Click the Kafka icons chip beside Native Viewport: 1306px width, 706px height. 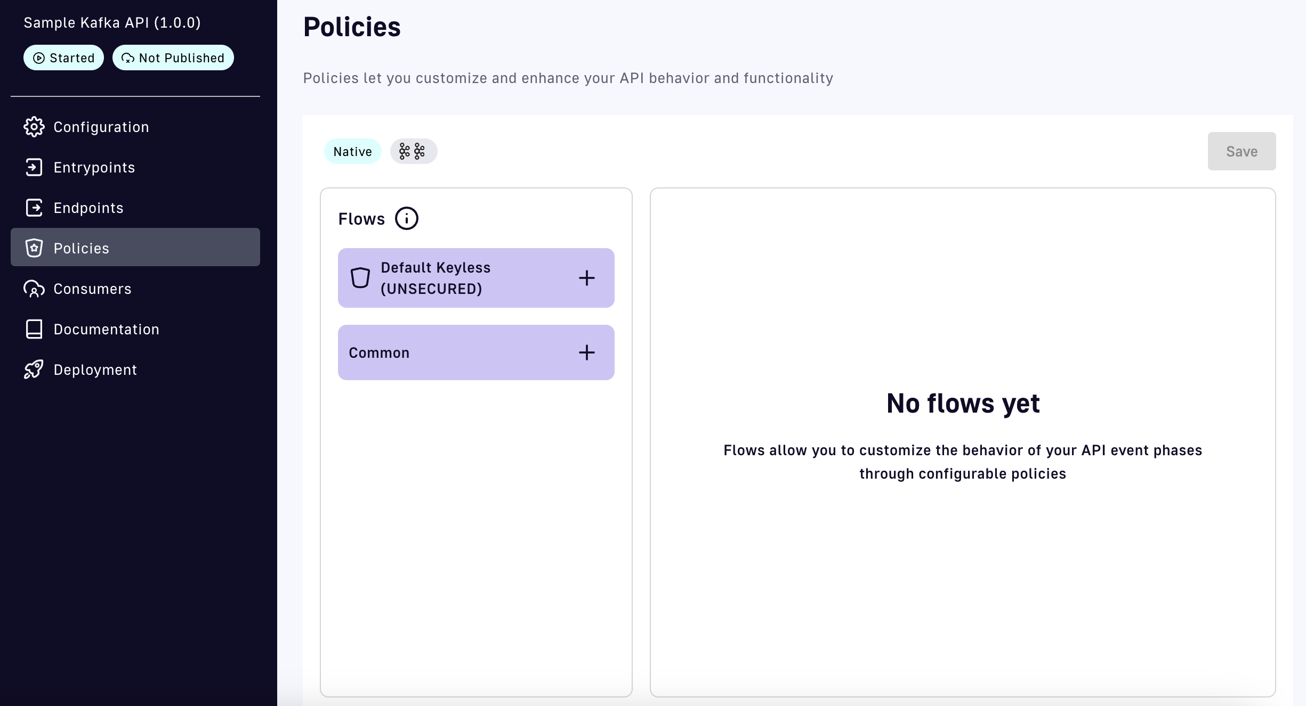pyautogui.click(x=413, y=152)
